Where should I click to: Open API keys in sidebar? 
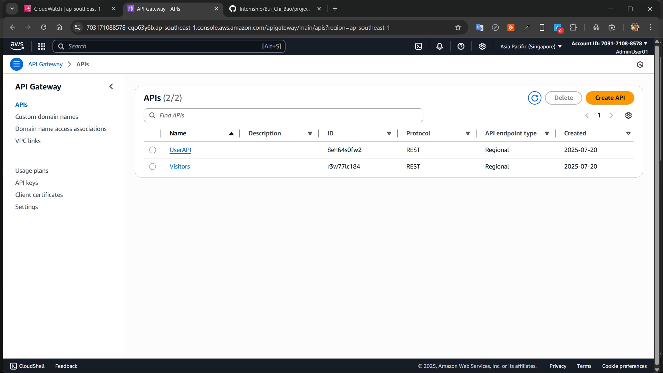27,183
